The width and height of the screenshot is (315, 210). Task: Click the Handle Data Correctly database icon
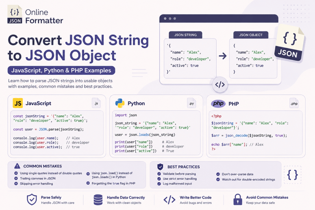pos(98,200)
